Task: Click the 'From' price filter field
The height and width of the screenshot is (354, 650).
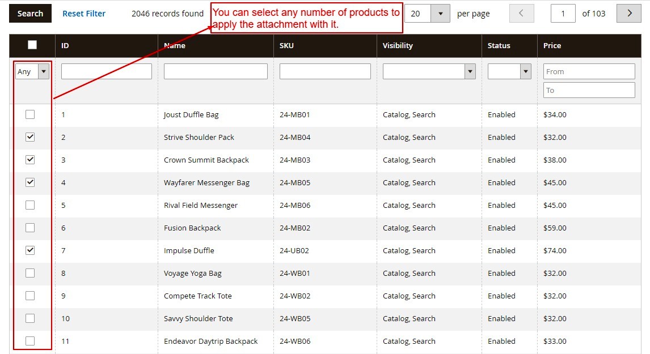Action: coord(589,71)
